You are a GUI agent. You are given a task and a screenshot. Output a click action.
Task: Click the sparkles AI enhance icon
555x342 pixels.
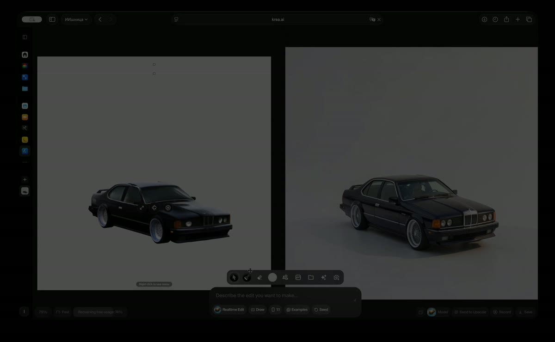(324, 277)
